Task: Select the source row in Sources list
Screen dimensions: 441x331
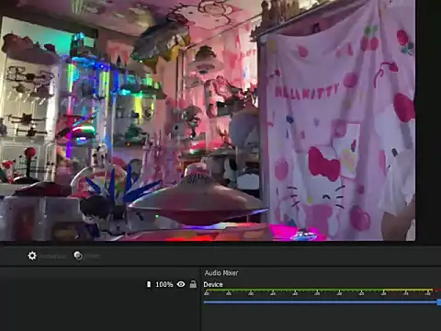Action: tap(99, 284)
